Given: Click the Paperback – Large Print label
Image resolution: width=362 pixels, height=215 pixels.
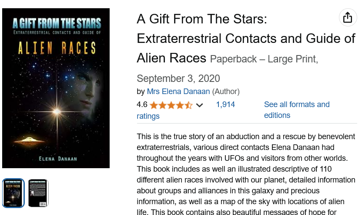Looking at the screenshot, I should [264, 59].
